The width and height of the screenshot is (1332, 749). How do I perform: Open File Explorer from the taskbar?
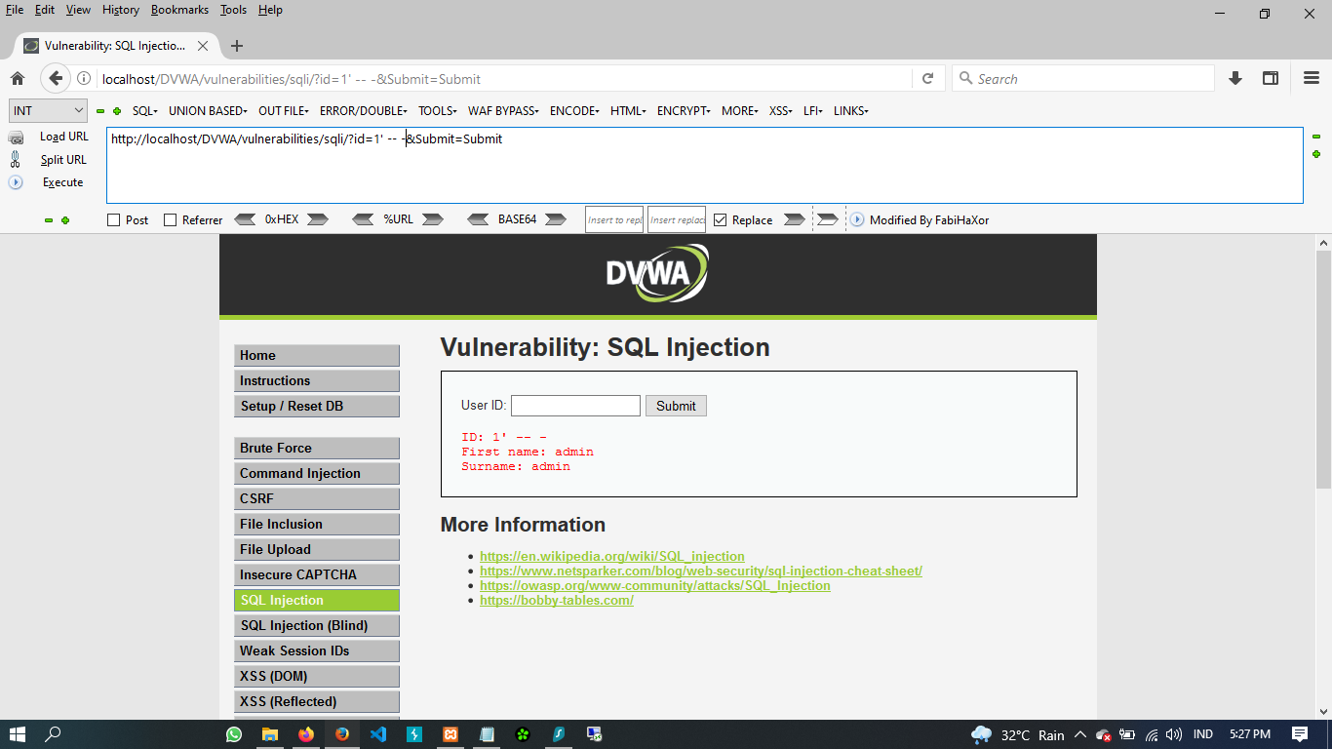click(x=270, y=734)
